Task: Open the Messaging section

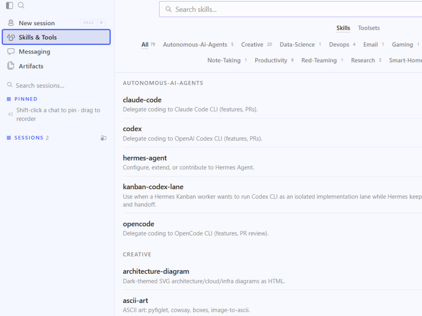Action: (x=56, y=51)
